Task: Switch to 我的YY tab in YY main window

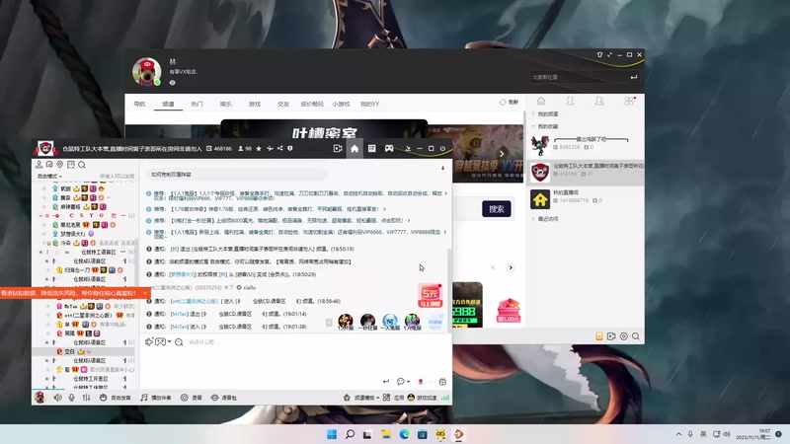Action: [x=369, y=105]
